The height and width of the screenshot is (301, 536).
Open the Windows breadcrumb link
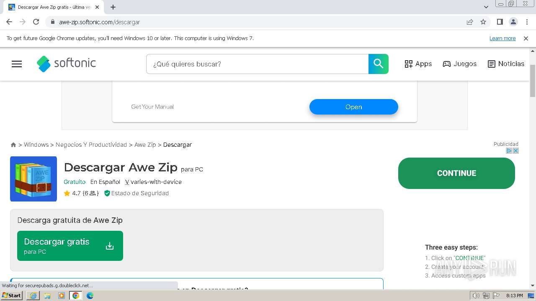(x=36, y=145)
